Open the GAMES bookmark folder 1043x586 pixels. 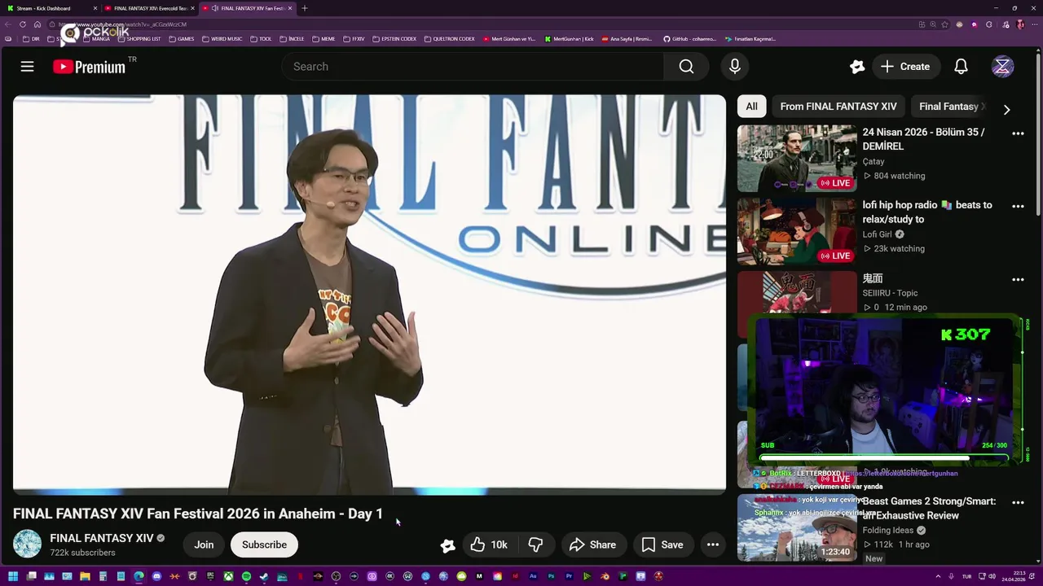click(x=181, y=39)
